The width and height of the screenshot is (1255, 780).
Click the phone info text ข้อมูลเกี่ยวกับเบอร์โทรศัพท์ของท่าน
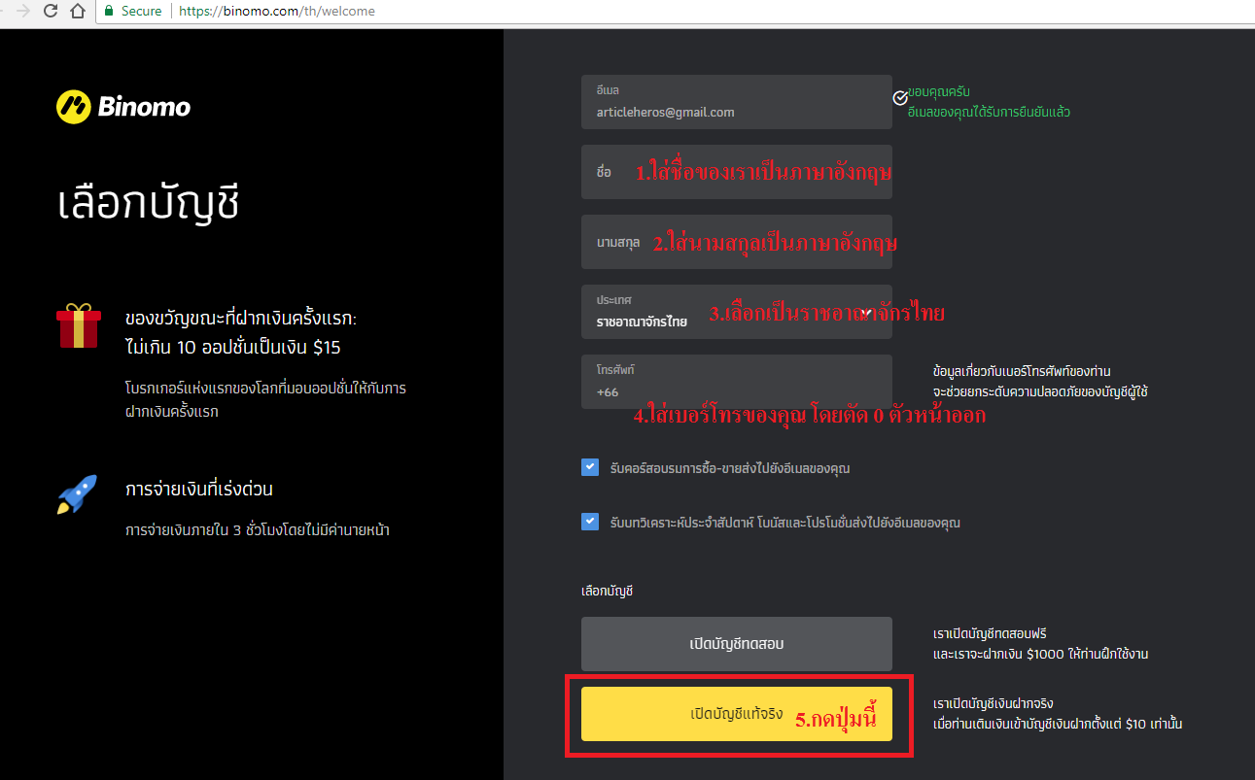coord(1022,372)
